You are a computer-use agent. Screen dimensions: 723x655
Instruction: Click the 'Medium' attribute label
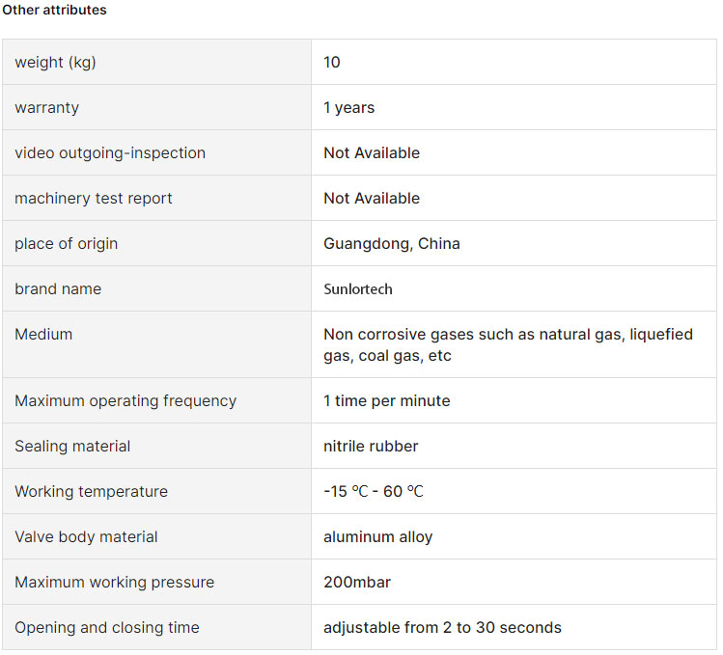[x=43, y=334]
